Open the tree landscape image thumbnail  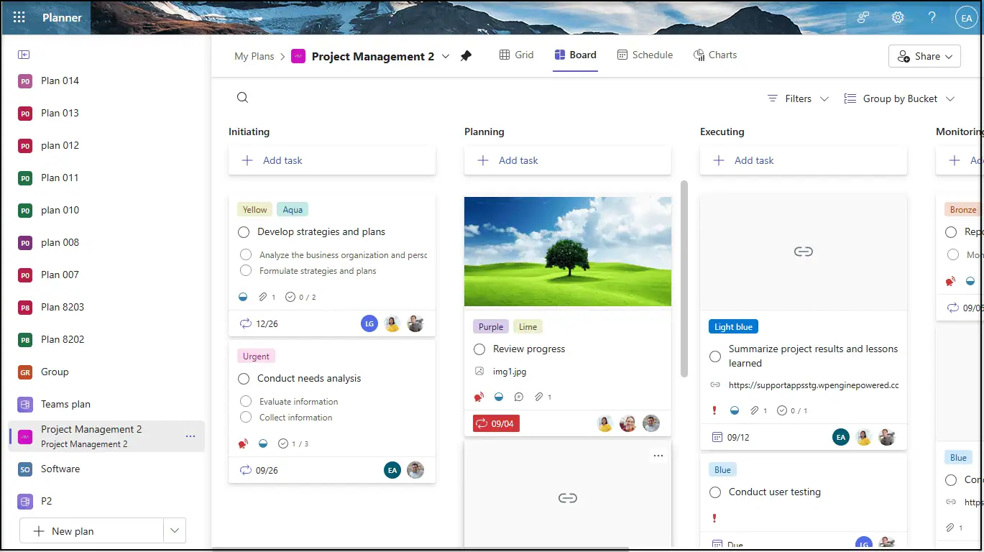coord(568,252)
